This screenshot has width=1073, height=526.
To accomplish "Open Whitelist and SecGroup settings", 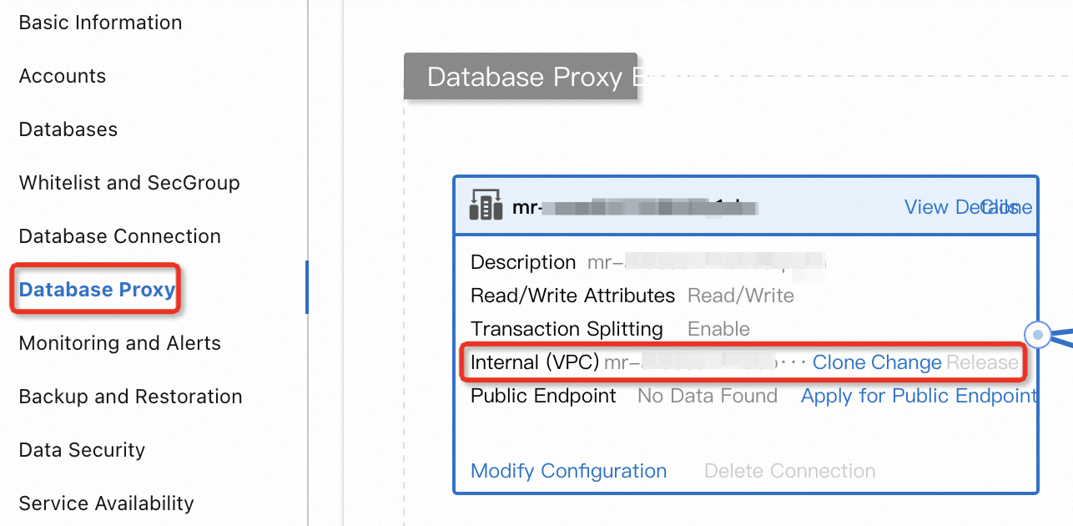I will tap(129, 183).
